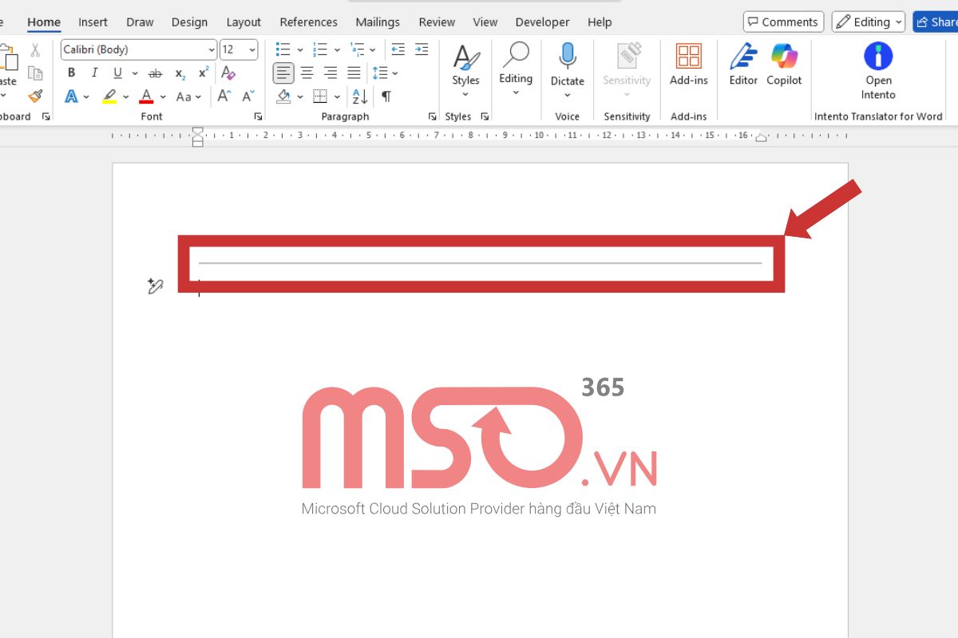The width and height of the screenshot is (958, 638).
Task: Apply the red font color
Action: [146, 96]
